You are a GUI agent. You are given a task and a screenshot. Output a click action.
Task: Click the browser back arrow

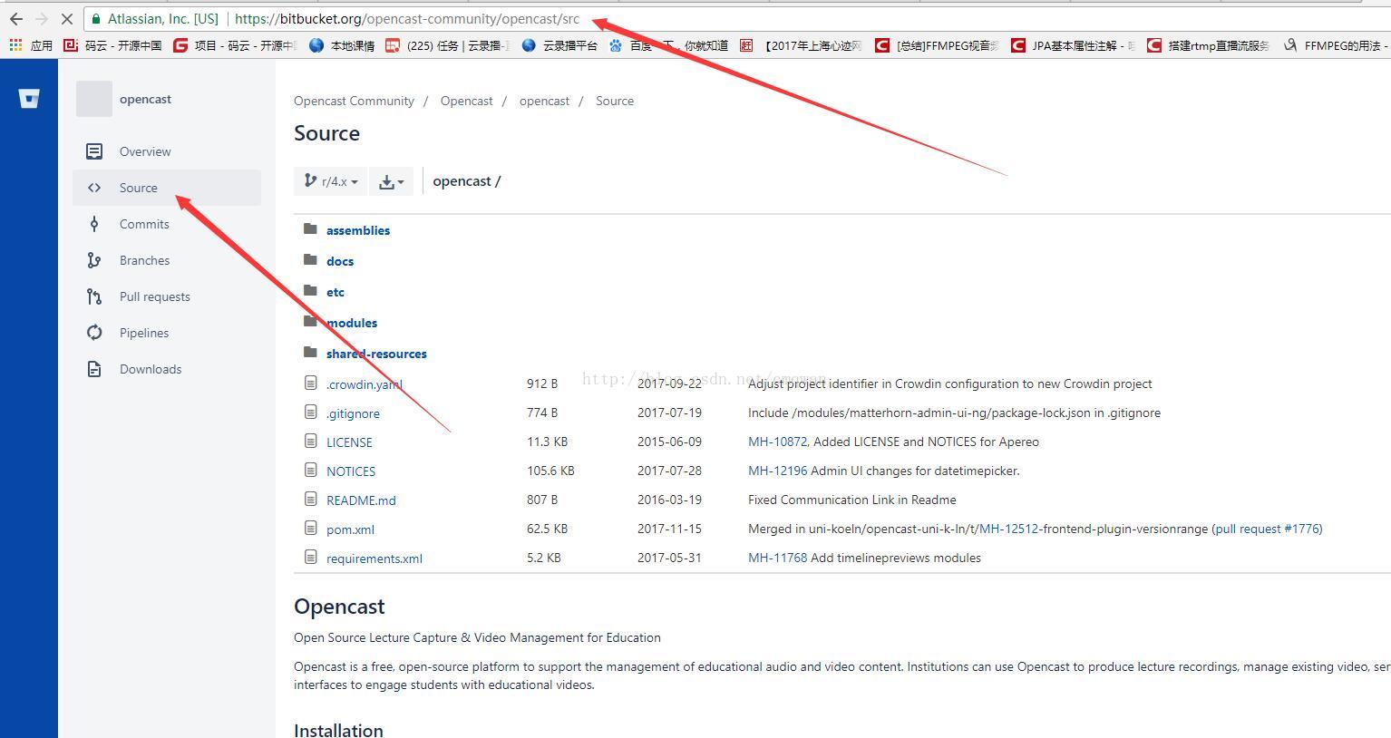[16, 18]
